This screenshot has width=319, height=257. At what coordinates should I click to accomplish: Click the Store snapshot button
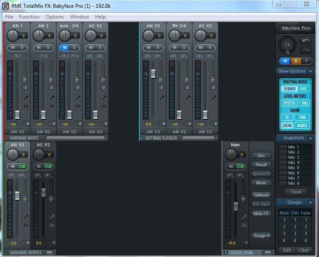pos(296,192)
